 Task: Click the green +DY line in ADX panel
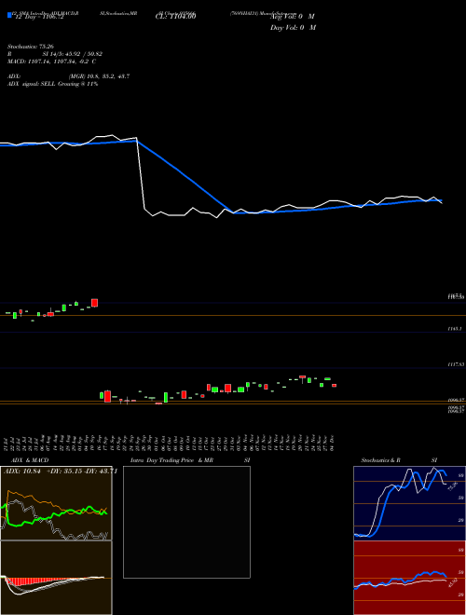tap(55, 517)
